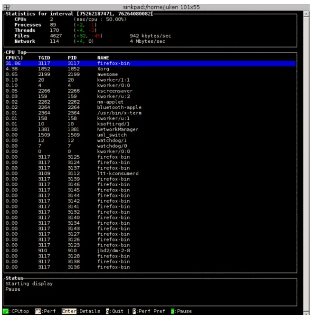Select the kworker/0:0 row with PID 4
Viewport: 312px width, 315px height.
point(151,86)
